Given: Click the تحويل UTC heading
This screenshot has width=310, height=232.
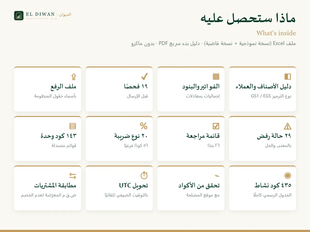Looking at the screenshot, I should pyautogui.click(x=134, y=186).
